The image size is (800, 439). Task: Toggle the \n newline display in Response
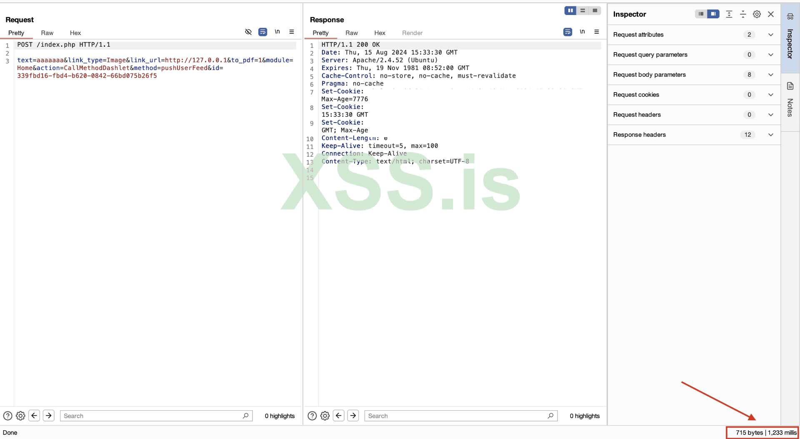coord(582,32)
